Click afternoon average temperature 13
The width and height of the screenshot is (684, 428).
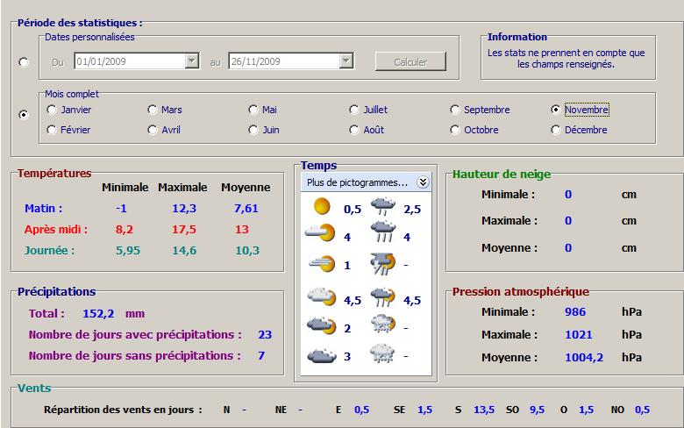point(242,230)
